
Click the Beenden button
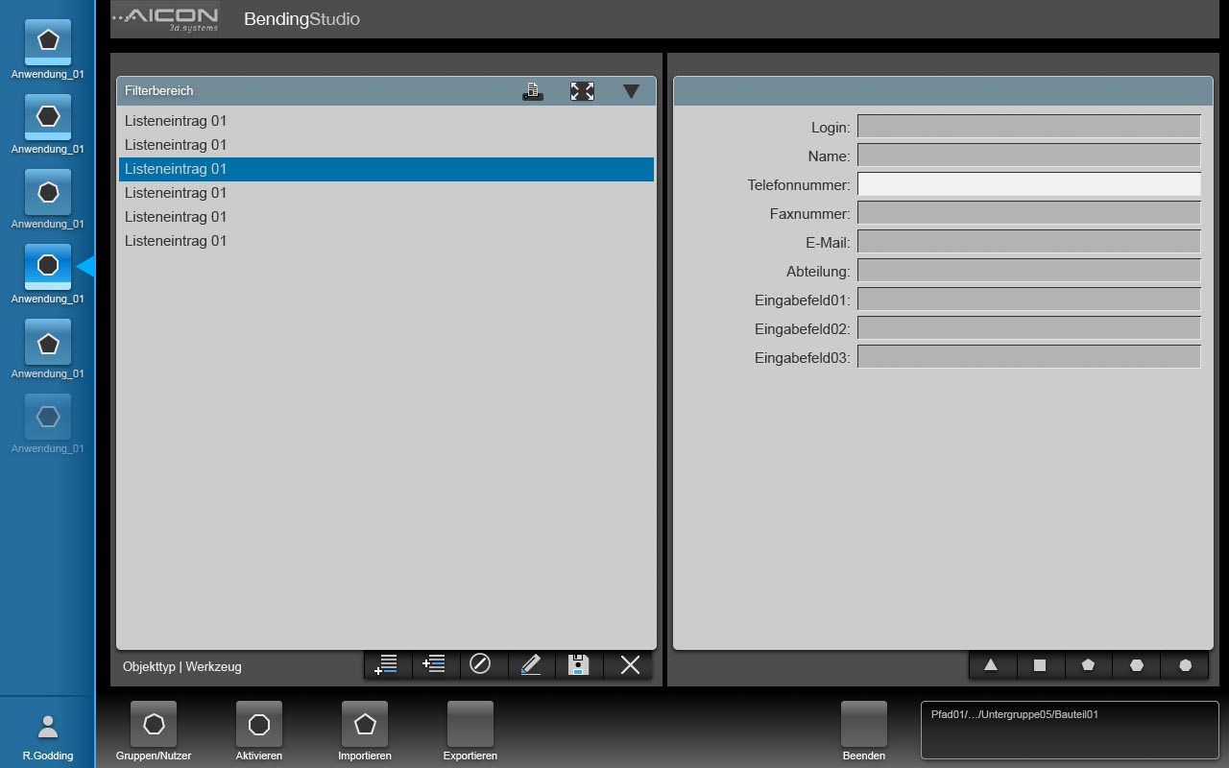(x=864, y=732)
